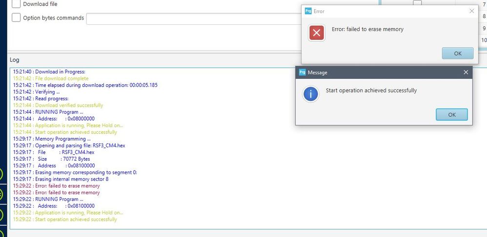
Task: Click row number 9 in the right table
Action: pos(484,28)
